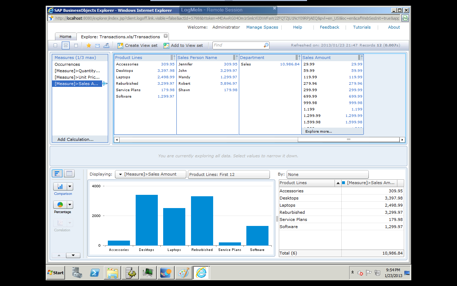Screen dimensions: 457x286
Task: Open the Tutorials link
Action: (362, 27)
